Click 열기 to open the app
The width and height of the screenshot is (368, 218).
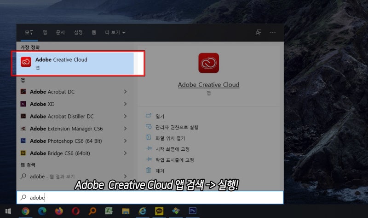point(160,116)
